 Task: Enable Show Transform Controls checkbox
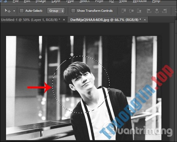click(x=73, y=11)
